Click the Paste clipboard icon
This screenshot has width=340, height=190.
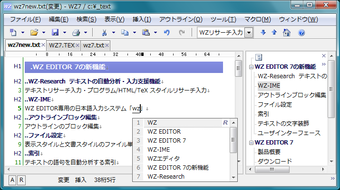pyautogui.click(x=146, y=33)
